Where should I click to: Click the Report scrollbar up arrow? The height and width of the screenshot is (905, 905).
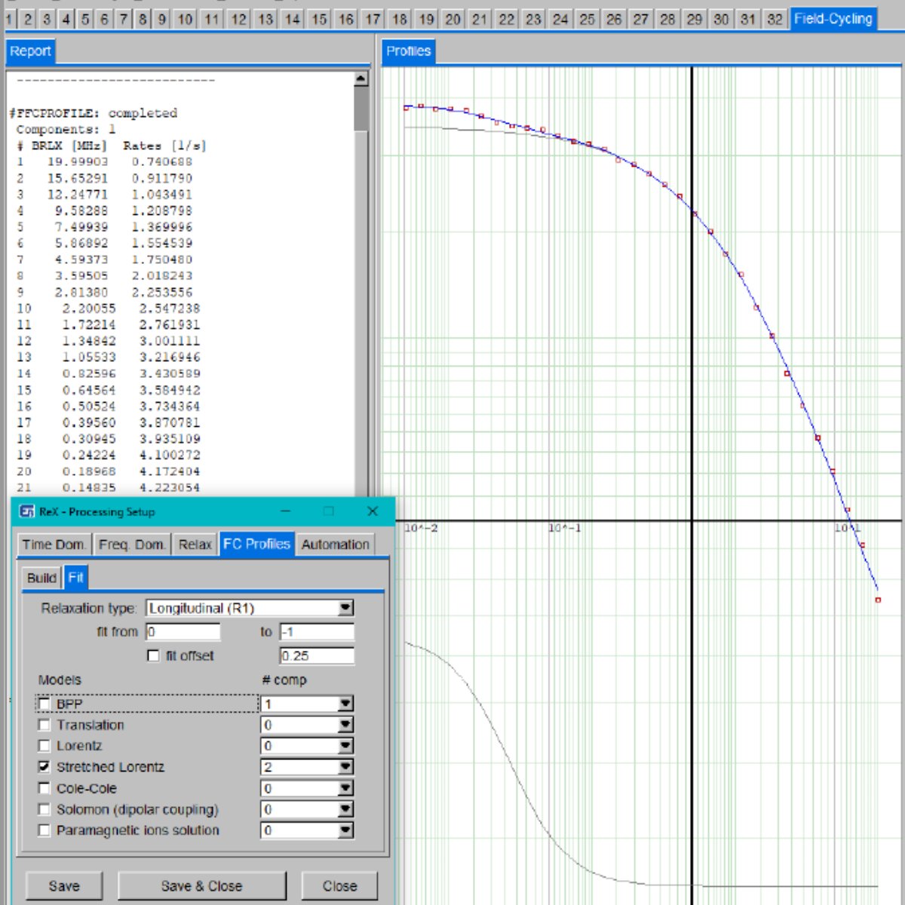point(360,78)
